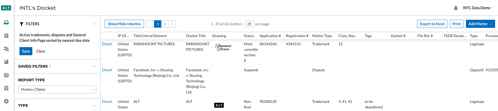Click the Export to Excel button
Screen dimensions: 498x111
432,24
